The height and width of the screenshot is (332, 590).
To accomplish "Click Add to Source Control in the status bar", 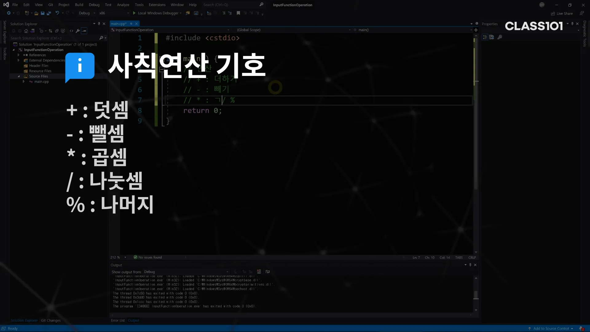I will coord(551,328).
